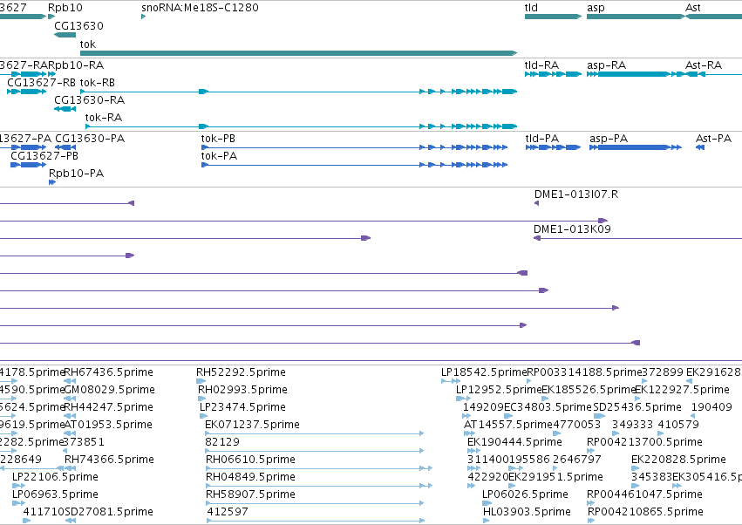The height and width of the screenshot is (525, 742).
Task: Select EST SD25436.5prime
Action: pos(637,407)
